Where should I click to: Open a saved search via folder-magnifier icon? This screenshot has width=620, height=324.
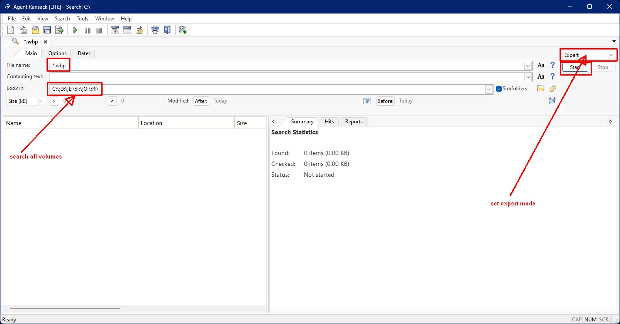[x=35, y=30]
